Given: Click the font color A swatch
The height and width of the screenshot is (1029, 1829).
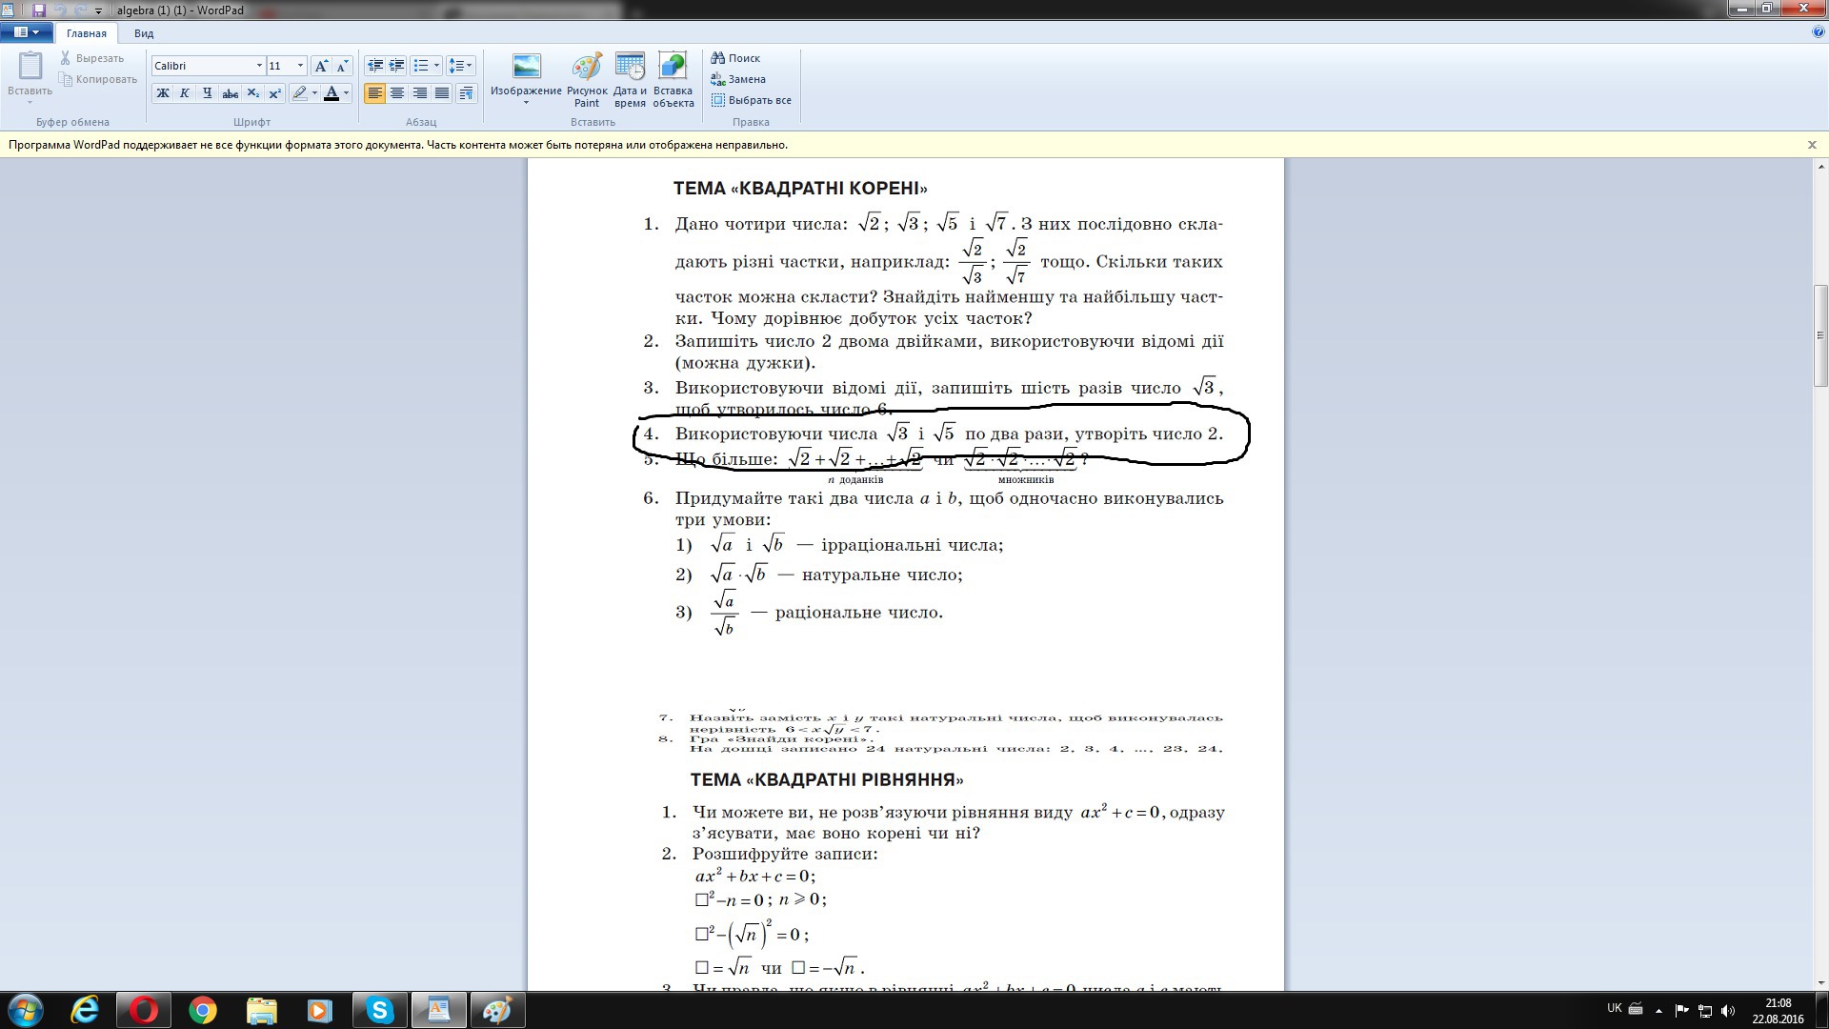Looking at the screenshot, I should pos(332,93).
